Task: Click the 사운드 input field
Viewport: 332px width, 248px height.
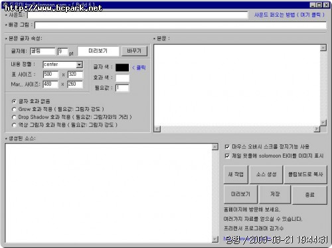Action: tap(137, 15)
